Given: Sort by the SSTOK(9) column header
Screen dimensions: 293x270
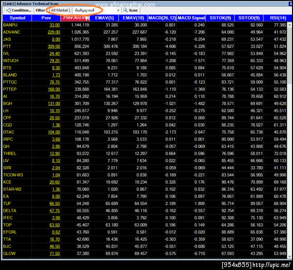Looking at the screenshot, I should click(220, 18).
